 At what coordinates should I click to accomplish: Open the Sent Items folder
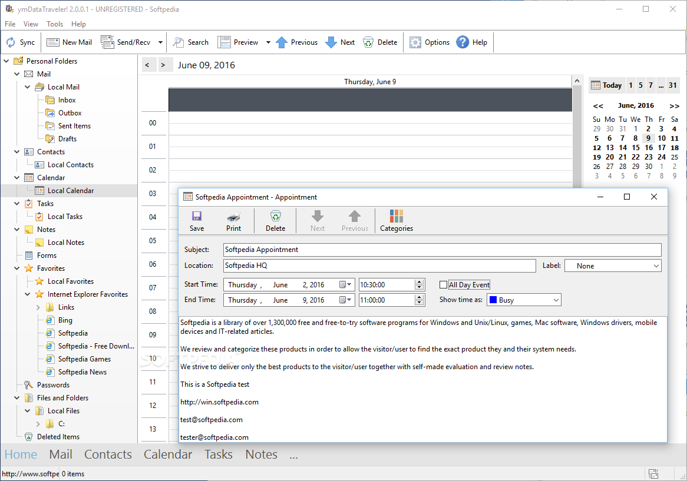tap(74, 126)
